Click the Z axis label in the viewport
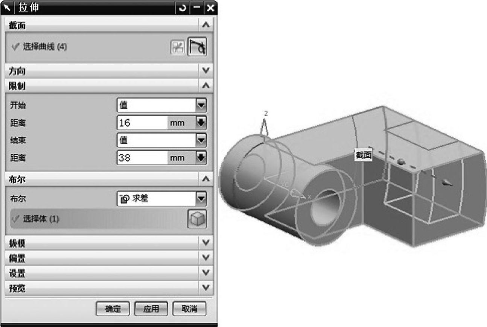The image size is (487, 327). click(266, 113)
